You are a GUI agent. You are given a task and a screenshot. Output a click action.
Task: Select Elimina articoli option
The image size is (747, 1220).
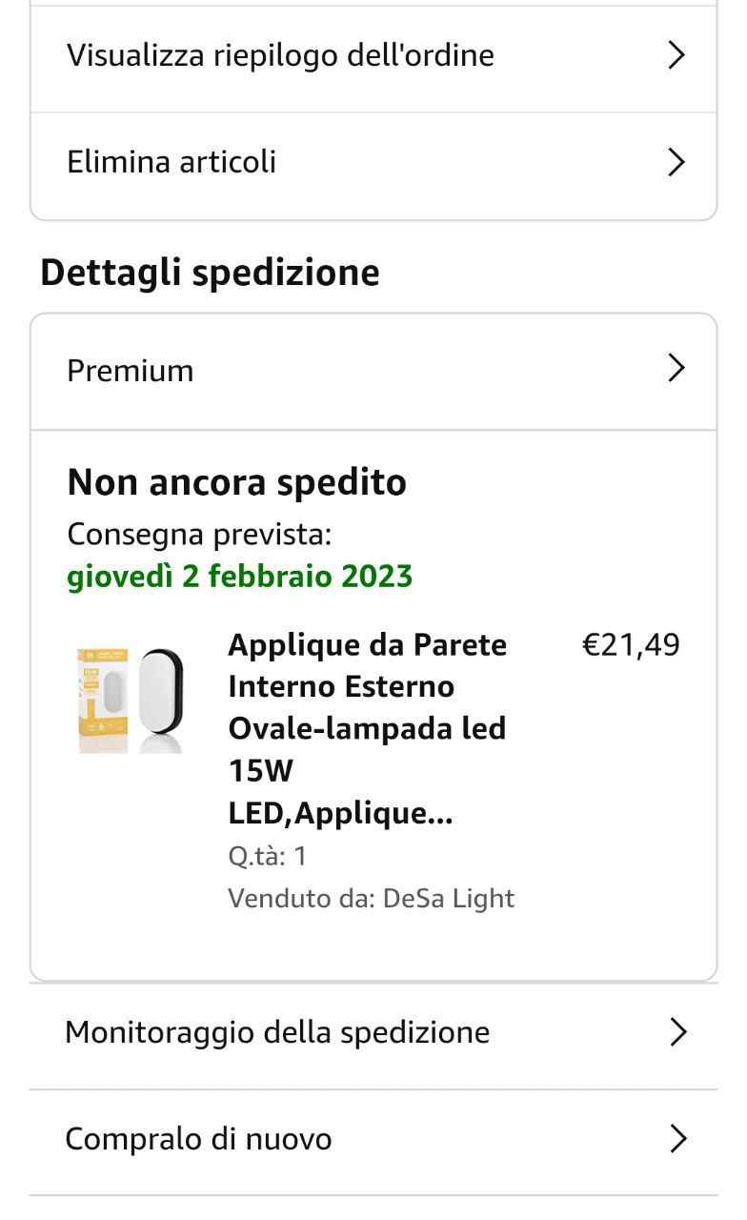pyautogui.click(x=172, y=162)
